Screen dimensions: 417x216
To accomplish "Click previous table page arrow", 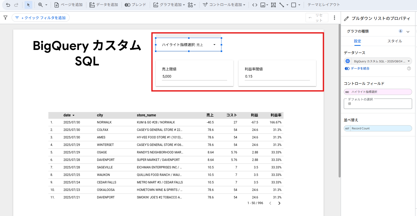I will 270,203.
